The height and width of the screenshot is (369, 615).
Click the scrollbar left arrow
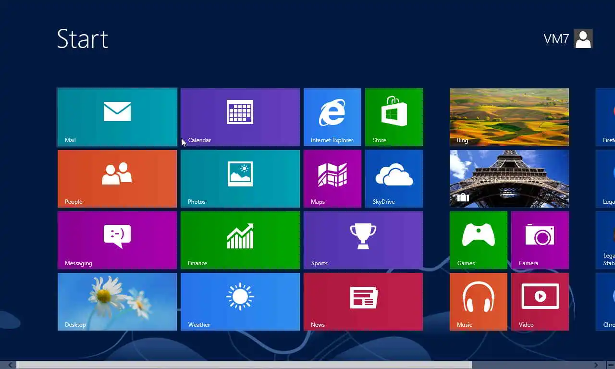click(10, 365)
